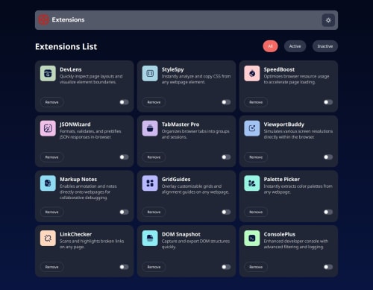The image size is (373, 290).
Task: Click the DevLens extension icon
Action: click(x=48, y=73)
